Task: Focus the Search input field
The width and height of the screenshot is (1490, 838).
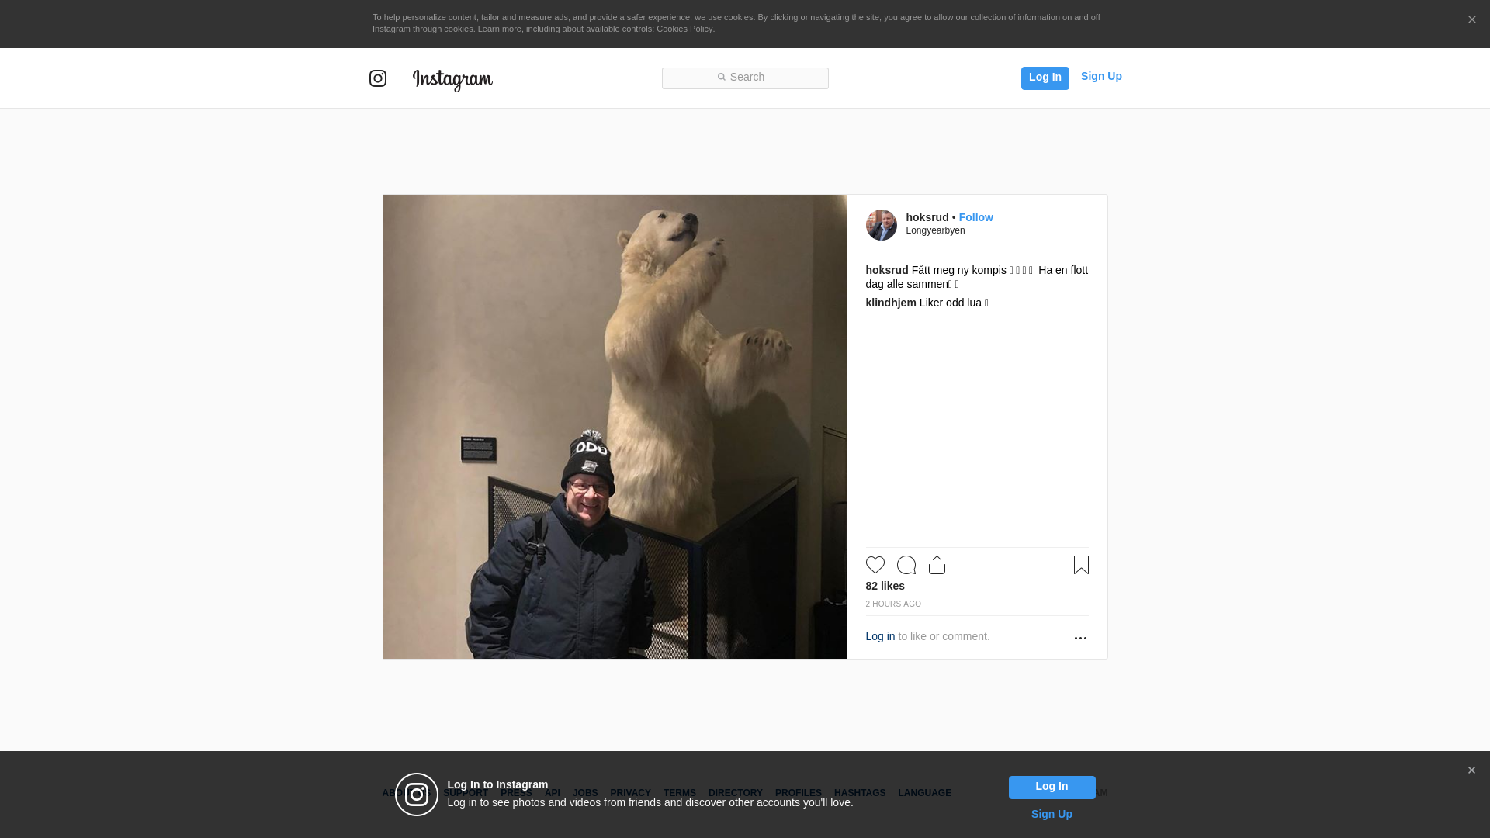Action: tap(745, 78)
